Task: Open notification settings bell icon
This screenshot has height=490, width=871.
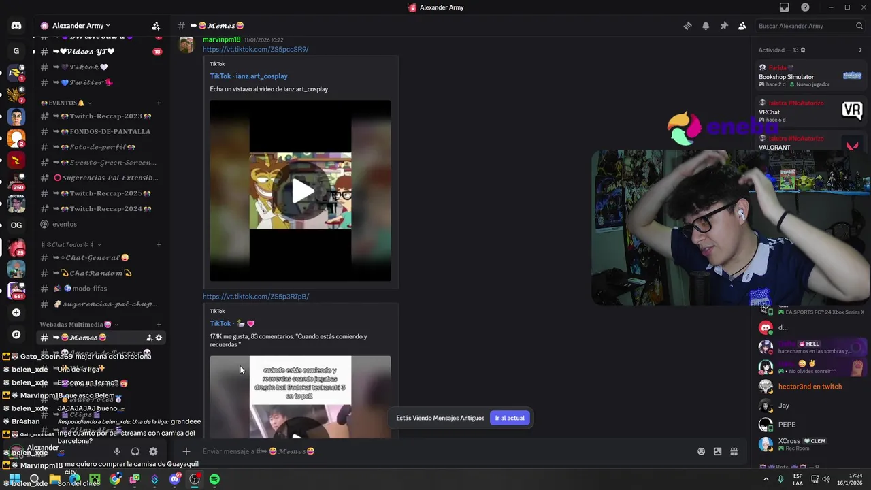Action: pos(706,26)
